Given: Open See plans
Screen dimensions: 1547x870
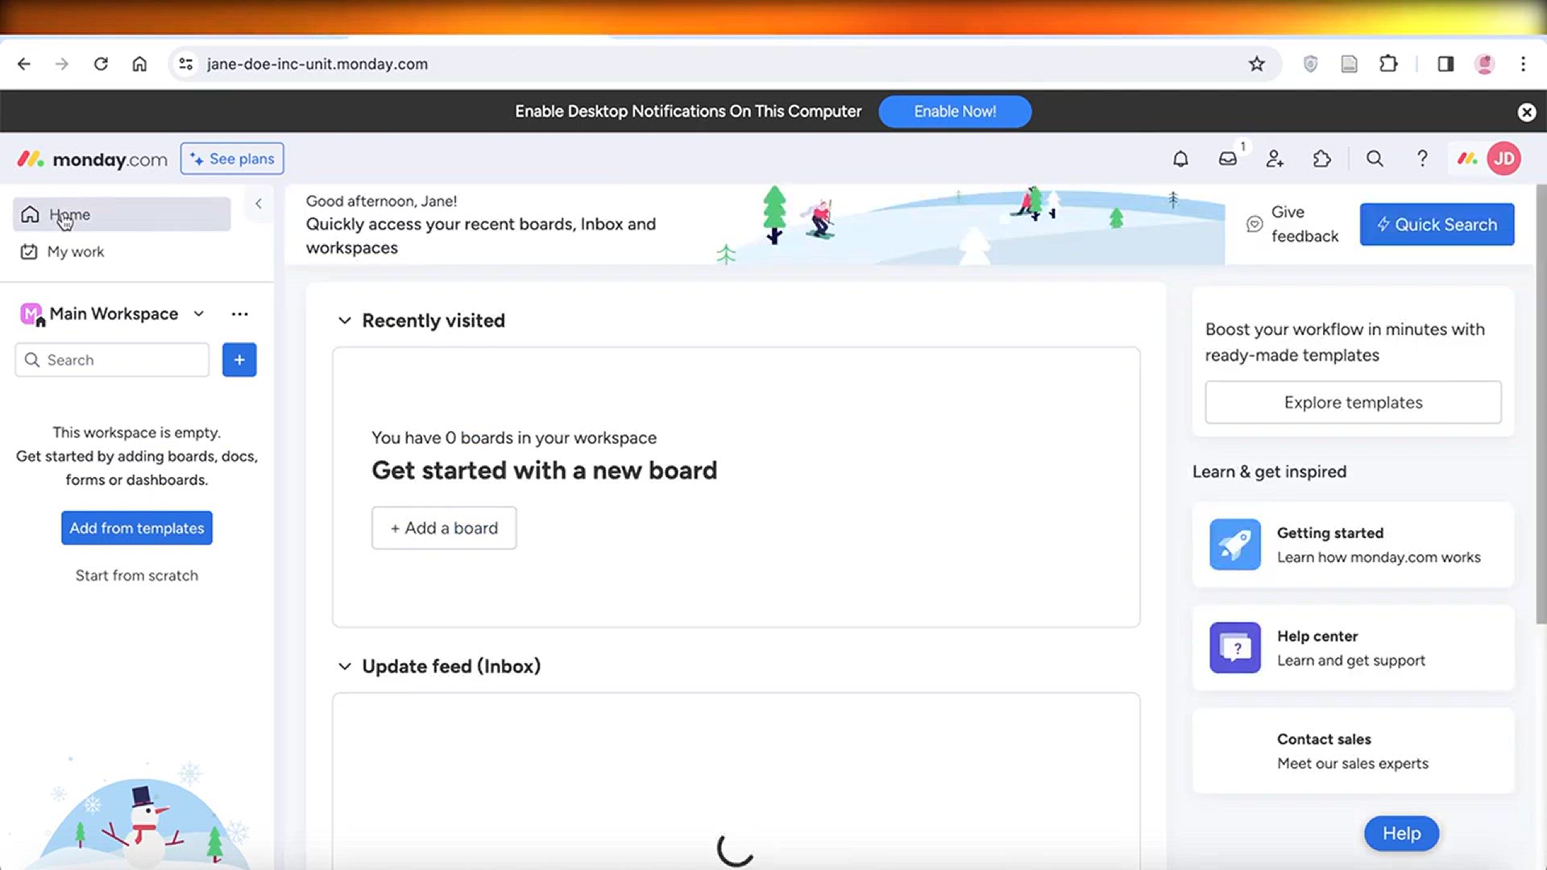Looking at the screenshot, I should (x=232, y=159).
